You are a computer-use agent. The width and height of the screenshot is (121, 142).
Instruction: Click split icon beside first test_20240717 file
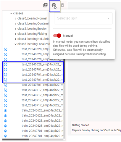6,90
